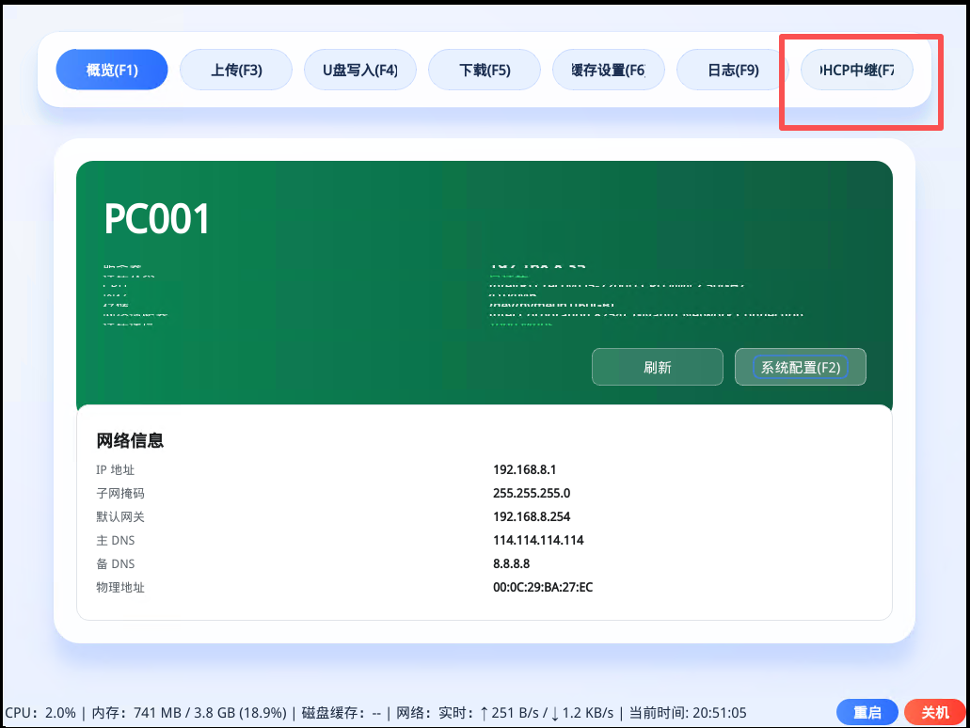This screenshot has height=728, width=970.
Task: Select the U盘写入(F4) tab
Action: click(360, 70)
